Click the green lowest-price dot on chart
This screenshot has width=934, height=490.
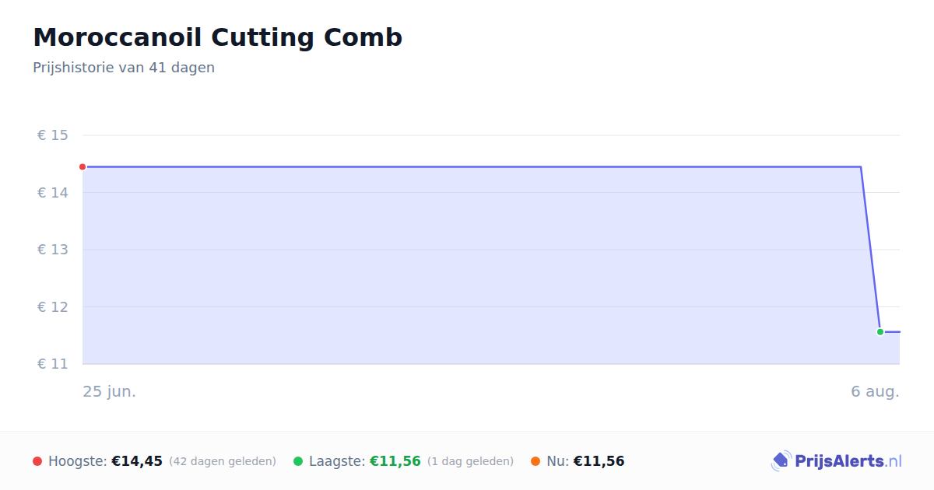pyautogui.click(x=880, y=332)
